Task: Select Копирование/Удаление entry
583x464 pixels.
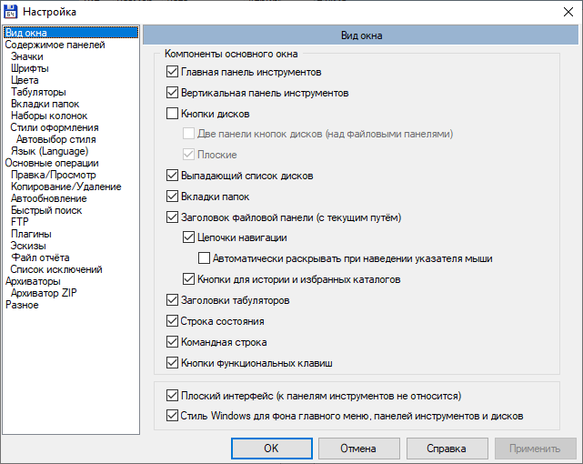Action: pyautogui.click(x=65, y=187)
